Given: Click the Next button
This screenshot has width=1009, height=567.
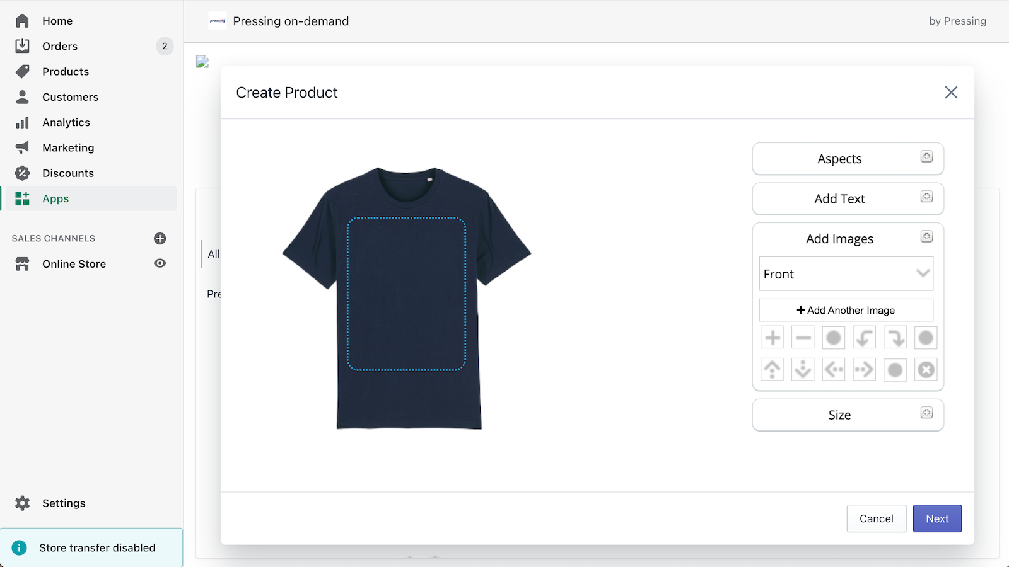Looking at the screenshot, I should 937,518.
